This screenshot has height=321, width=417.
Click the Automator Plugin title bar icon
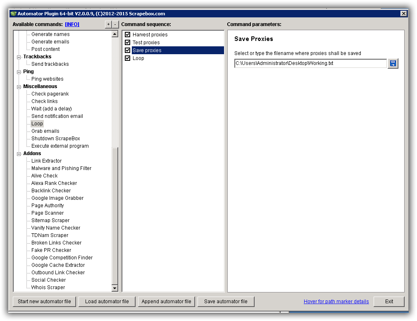[14, 14]
